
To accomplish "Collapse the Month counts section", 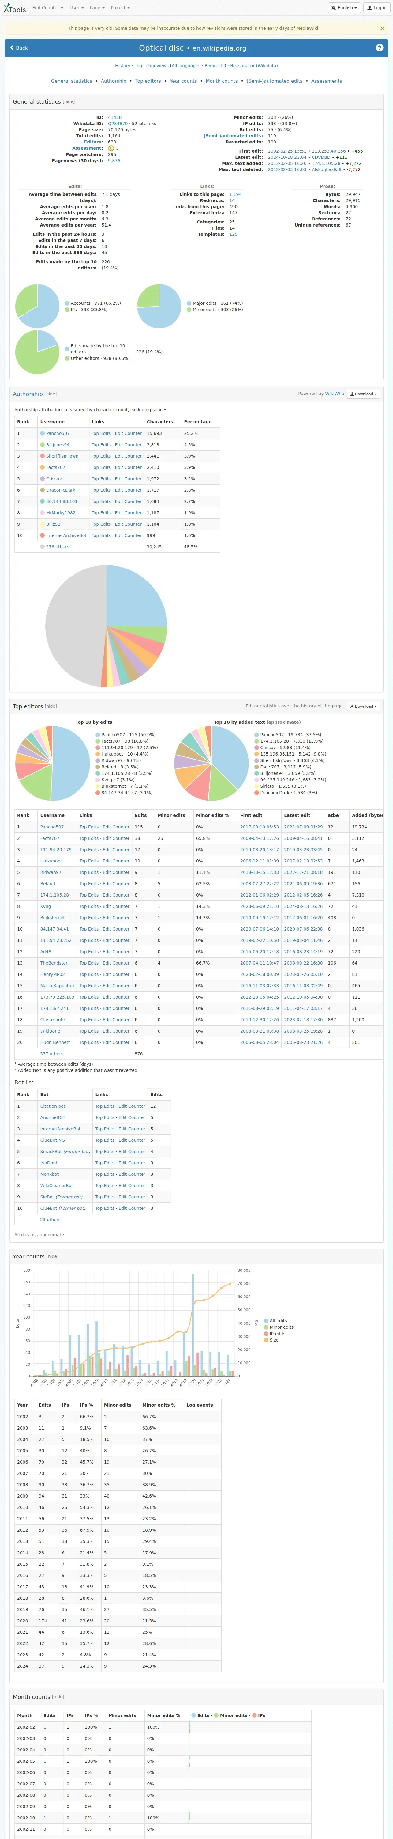I will click(x=58, y=1697).
